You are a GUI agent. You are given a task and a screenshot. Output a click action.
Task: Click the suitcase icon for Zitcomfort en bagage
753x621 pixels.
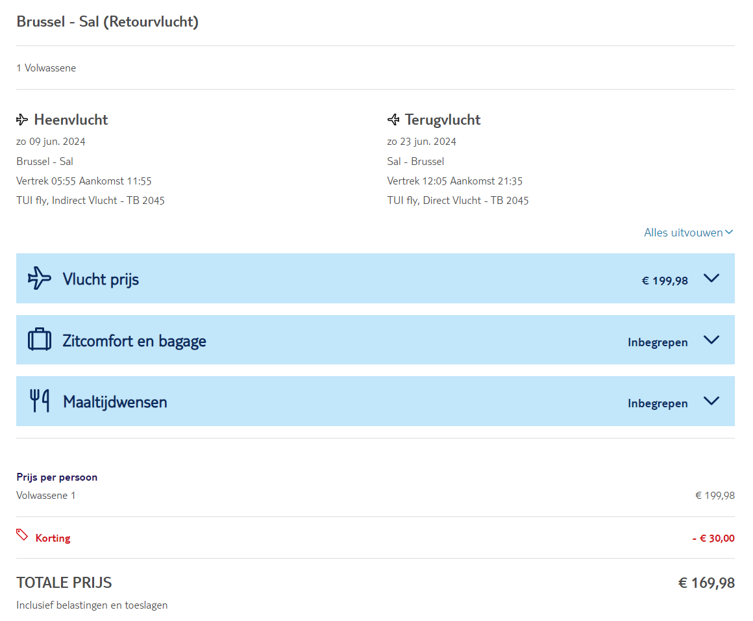pos(40,340)
